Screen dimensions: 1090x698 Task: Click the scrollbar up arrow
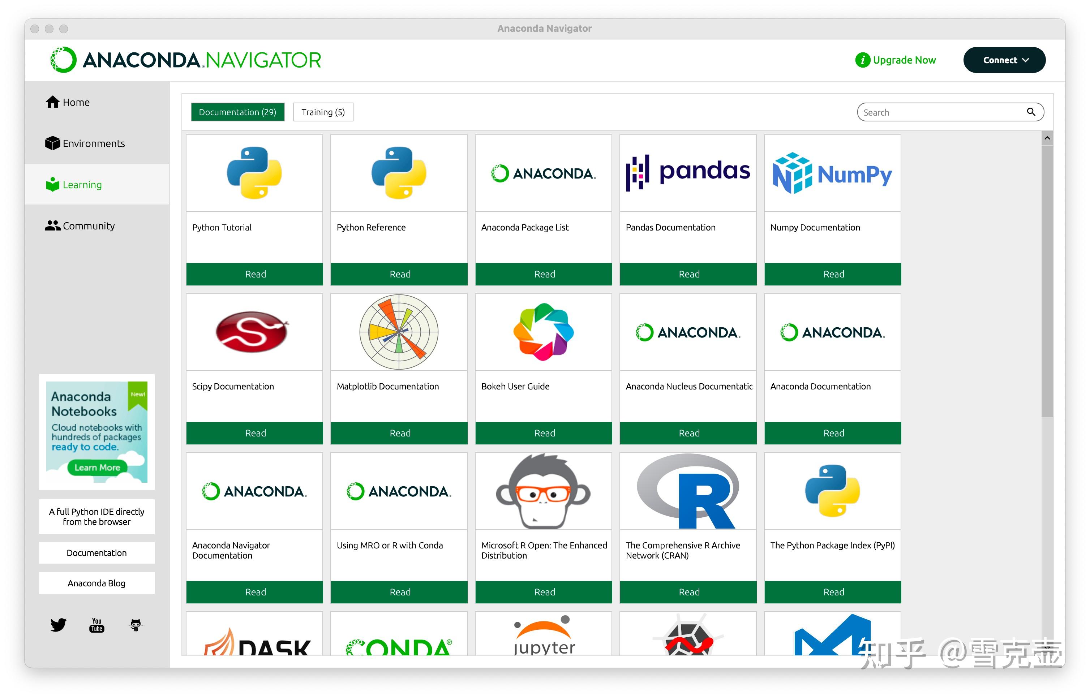[x=1047, y=138]
